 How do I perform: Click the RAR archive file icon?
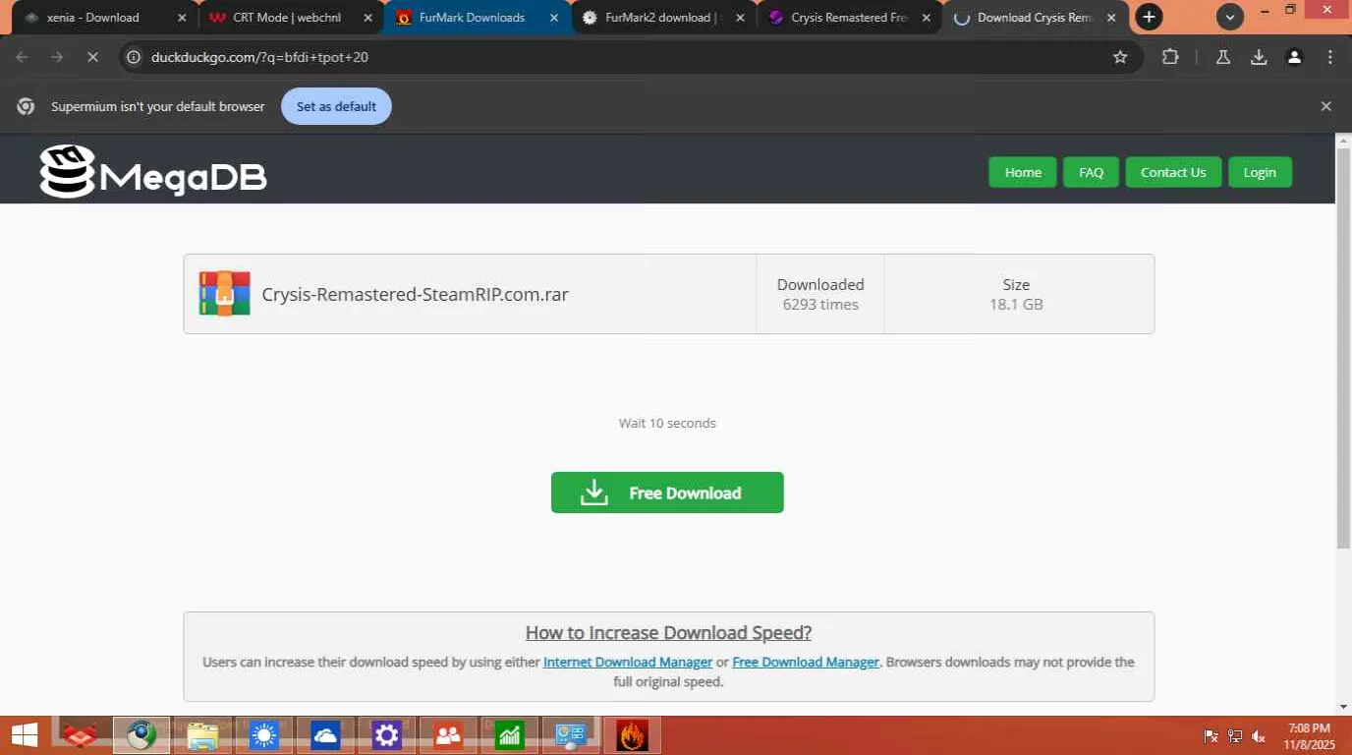pos(224,294)
